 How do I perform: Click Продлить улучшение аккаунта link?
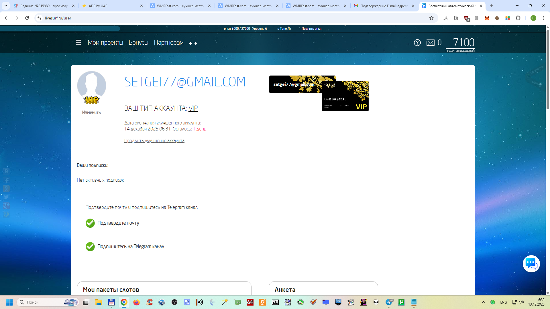[154, 141]
